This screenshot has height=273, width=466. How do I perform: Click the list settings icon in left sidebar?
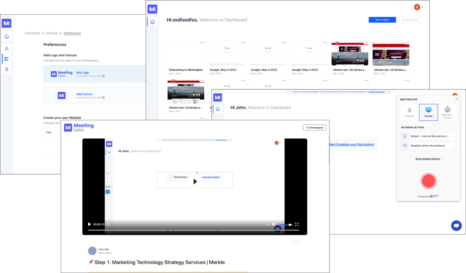coord(6,59)
